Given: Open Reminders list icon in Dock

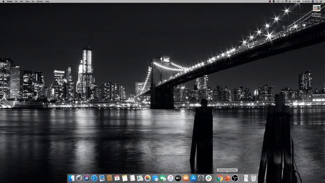Looking at the screenshot, I should coord(132,178).
